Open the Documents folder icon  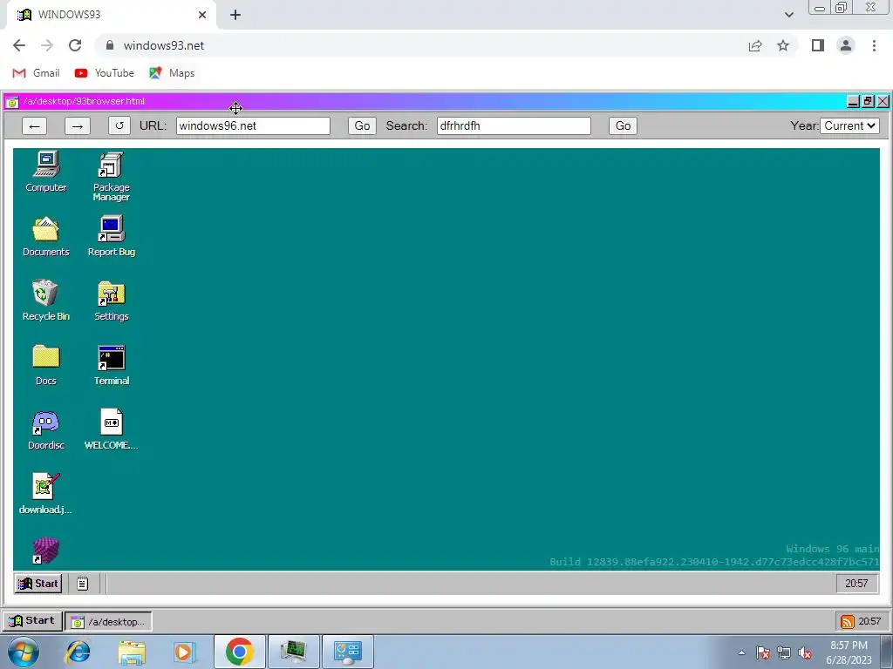45,237
